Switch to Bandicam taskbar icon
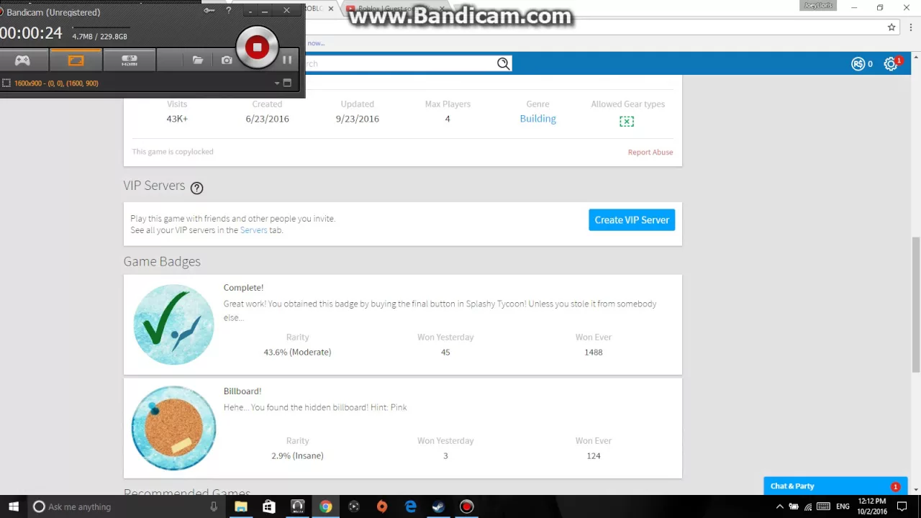The image size is (921, 518). click(x=466, y=506)
